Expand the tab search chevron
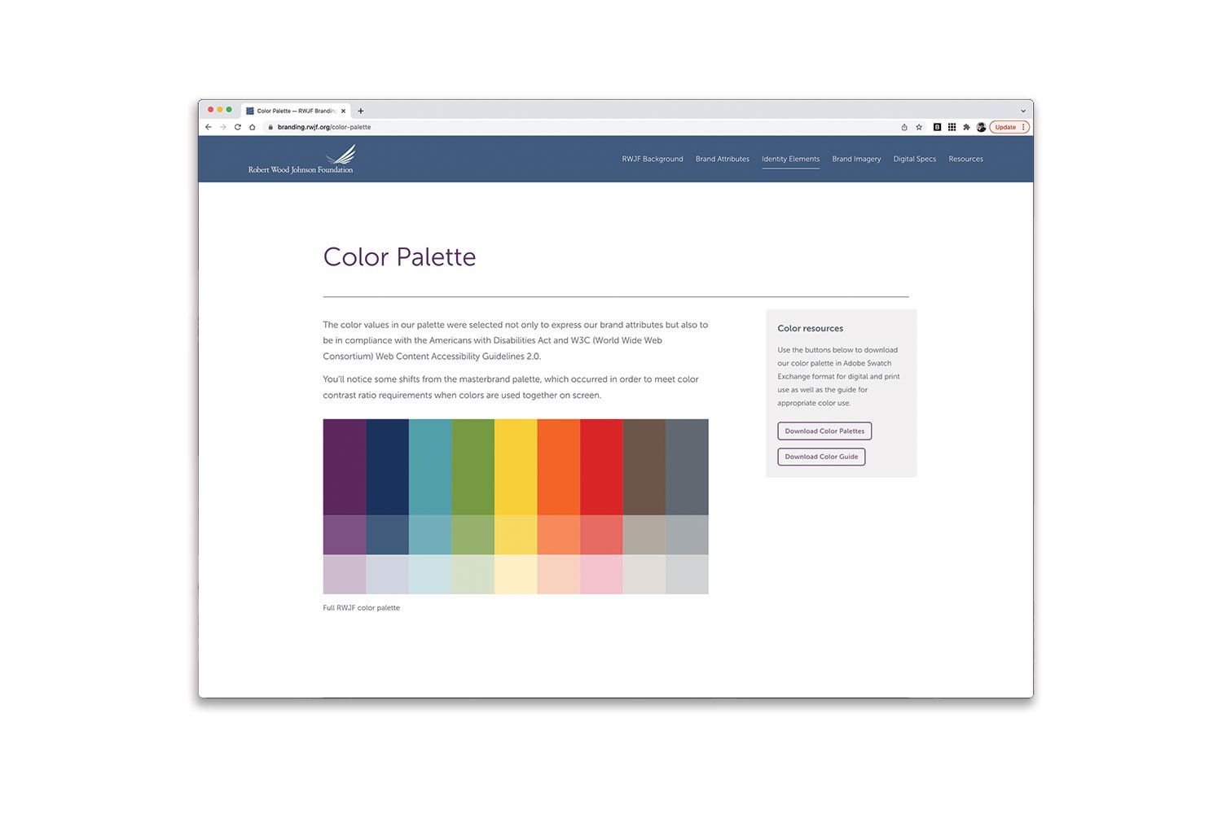1222x814 pixels. (x=1023, y=111)
